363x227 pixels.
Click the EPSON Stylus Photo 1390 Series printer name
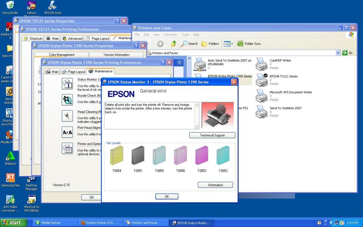pyautogui.click(x=230, y=76)
